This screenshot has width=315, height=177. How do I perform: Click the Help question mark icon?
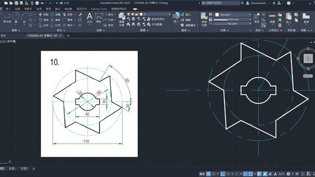click(288, 3)
